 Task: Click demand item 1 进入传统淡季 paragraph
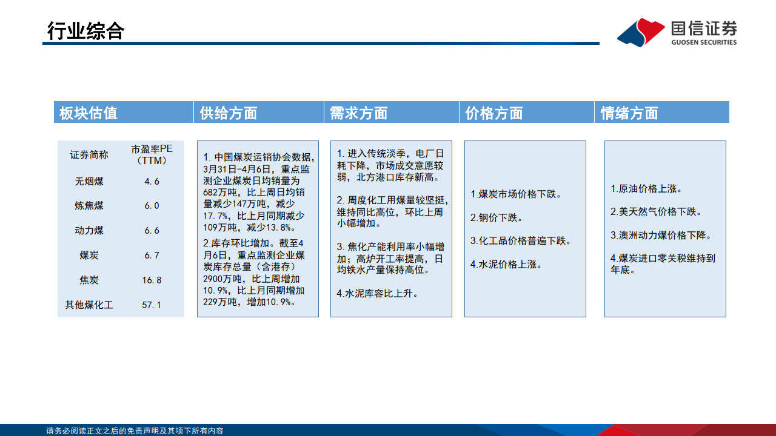click(x=390, y=165)
